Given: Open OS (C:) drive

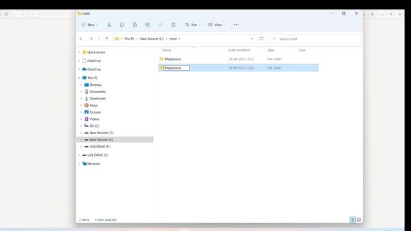Looking at the screenshot, I should point(94,126).
